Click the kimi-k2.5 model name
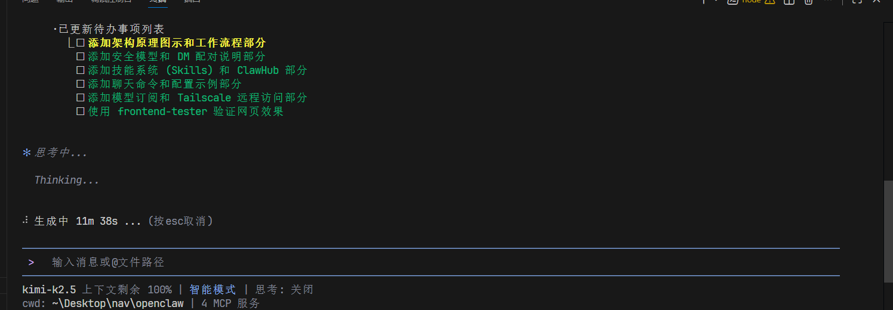 coord(49,290)
